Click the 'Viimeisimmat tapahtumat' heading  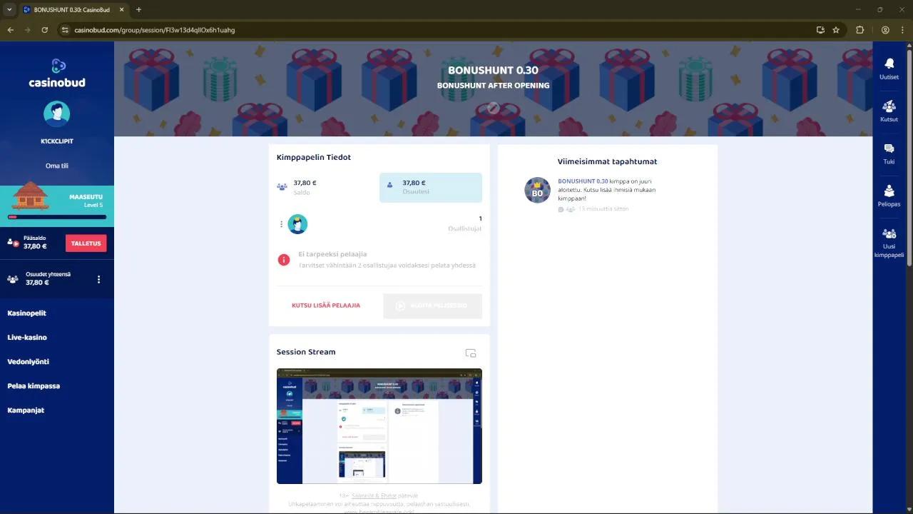pyautogui.click(x=607, y=161)
